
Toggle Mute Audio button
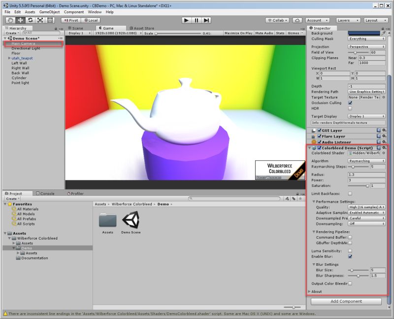264,33
